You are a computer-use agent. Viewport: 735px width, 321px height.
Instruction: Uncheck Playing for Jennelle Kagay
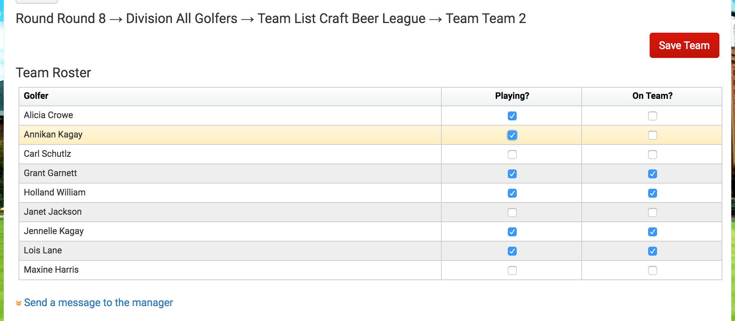512,232
